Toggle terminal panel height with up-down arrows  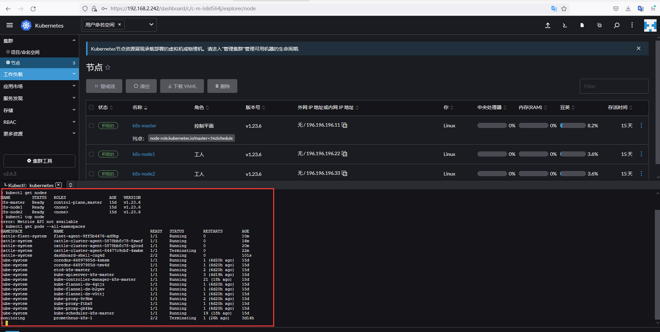(71, 185)
